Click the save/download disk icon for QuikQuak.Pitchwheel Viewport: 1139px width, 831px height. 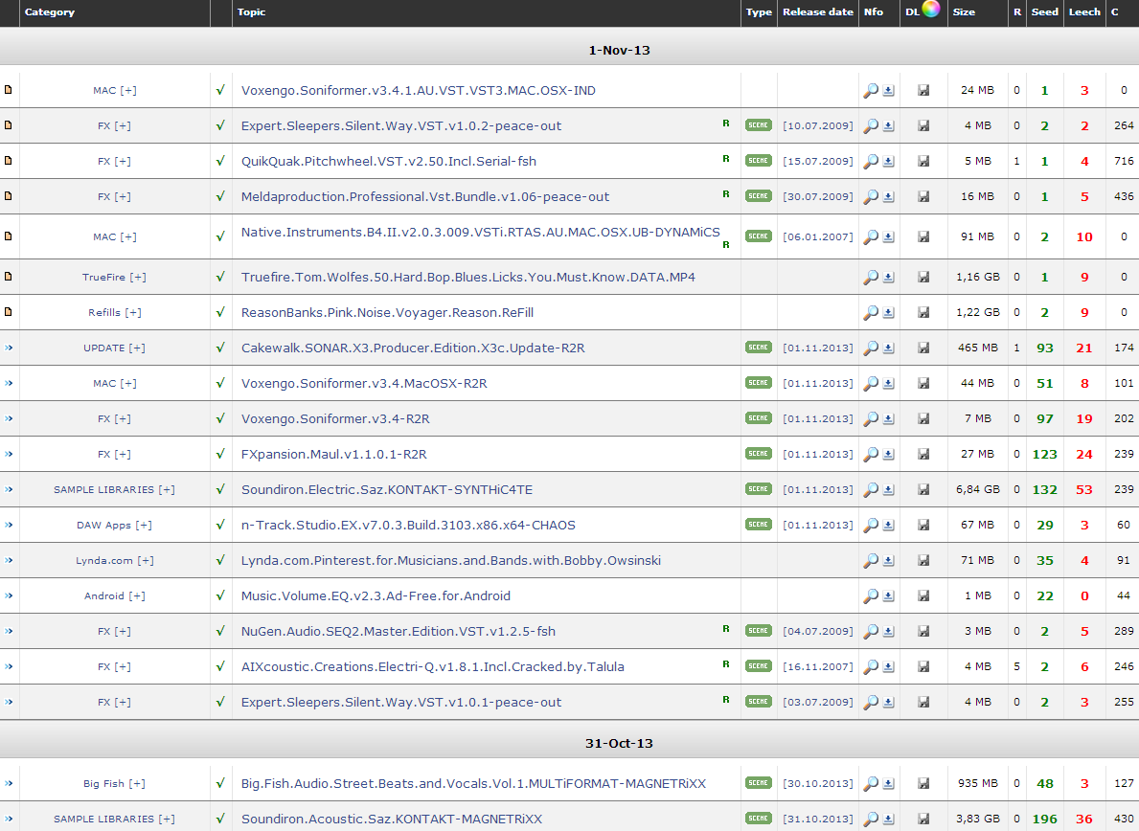(x=923, y=161)
